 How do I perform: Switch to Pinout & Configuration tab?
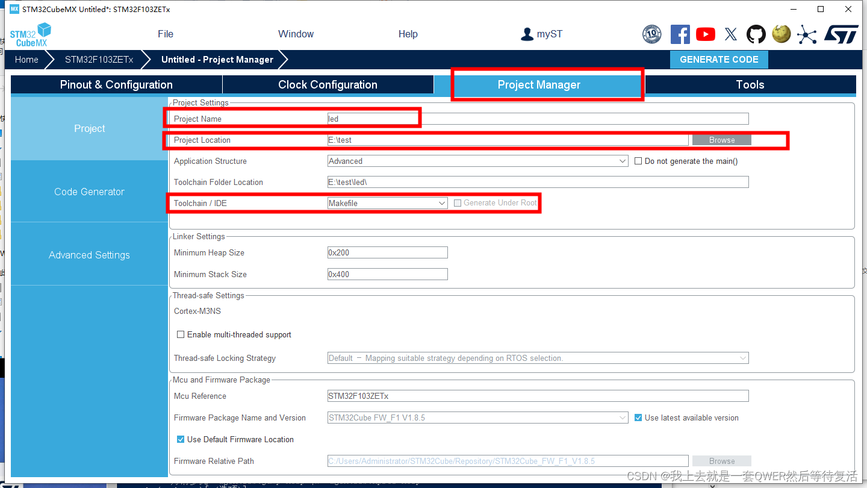coord(116,85)
